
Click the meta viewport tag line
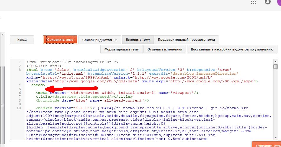point(117,93)
